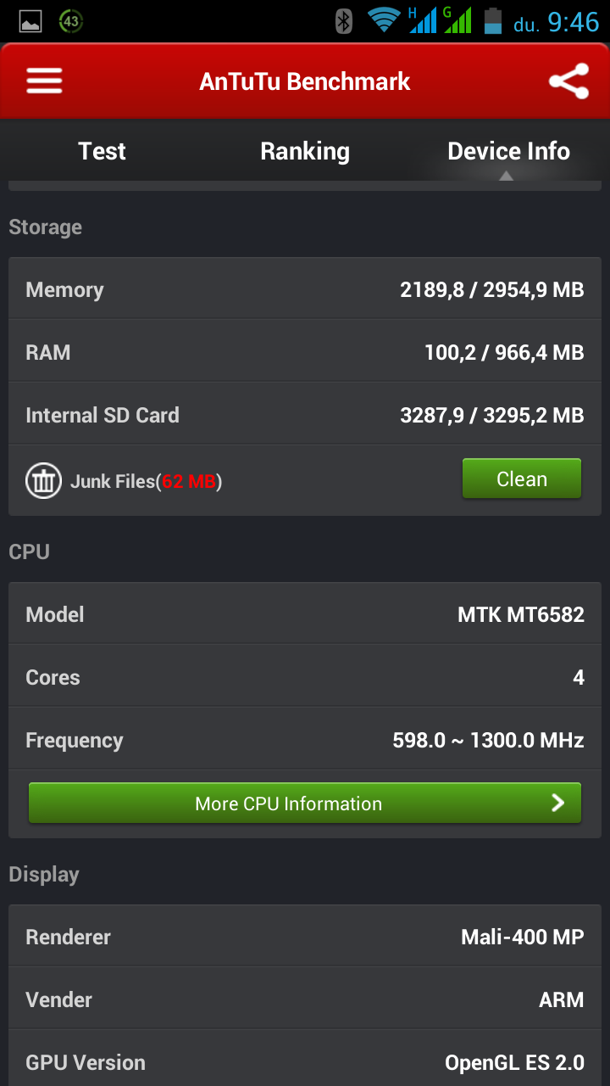Tap the share icon

568,81
